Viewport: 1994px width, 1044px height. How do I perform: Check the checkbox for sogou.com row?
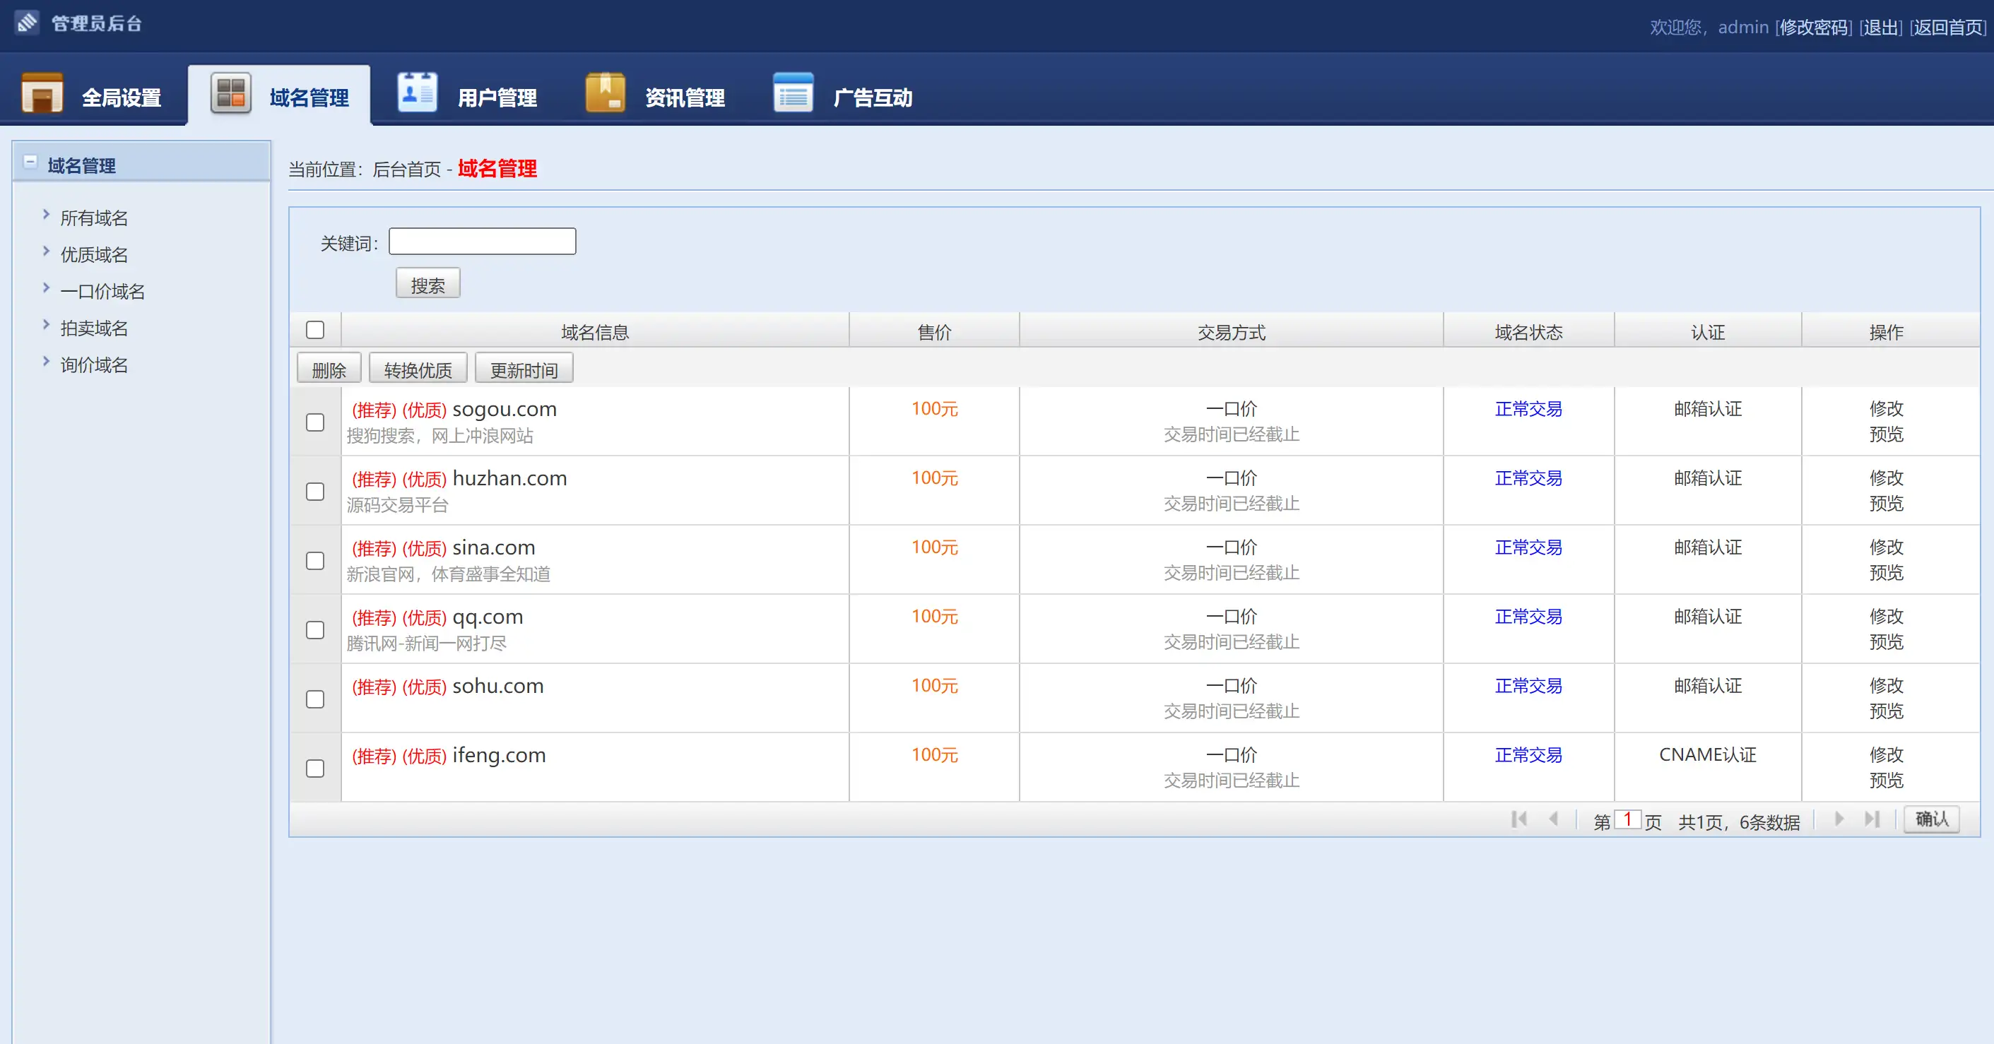315,422
